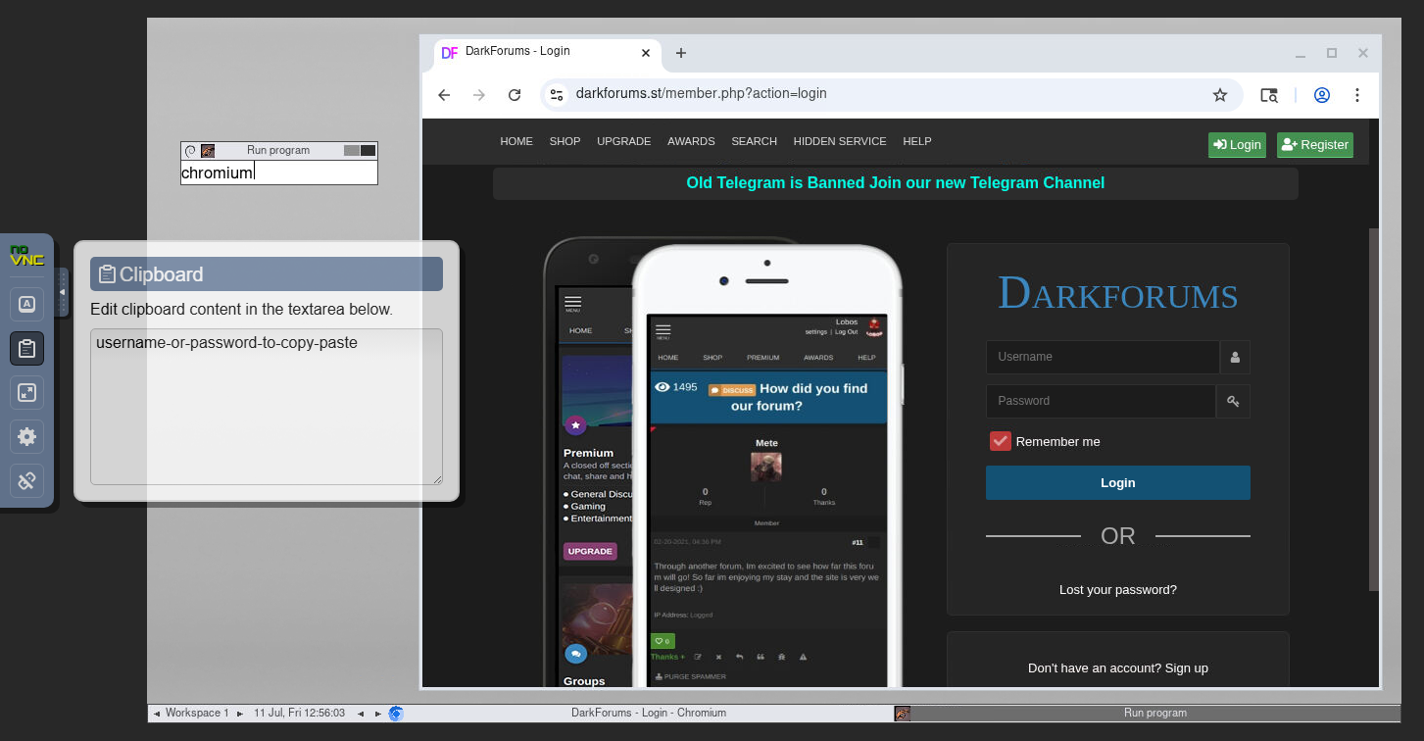Open the new Telegram Channel announcement link

[895, 183]
